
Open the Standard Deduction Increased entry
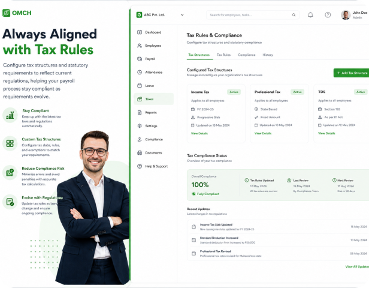[x=278, y=240]
